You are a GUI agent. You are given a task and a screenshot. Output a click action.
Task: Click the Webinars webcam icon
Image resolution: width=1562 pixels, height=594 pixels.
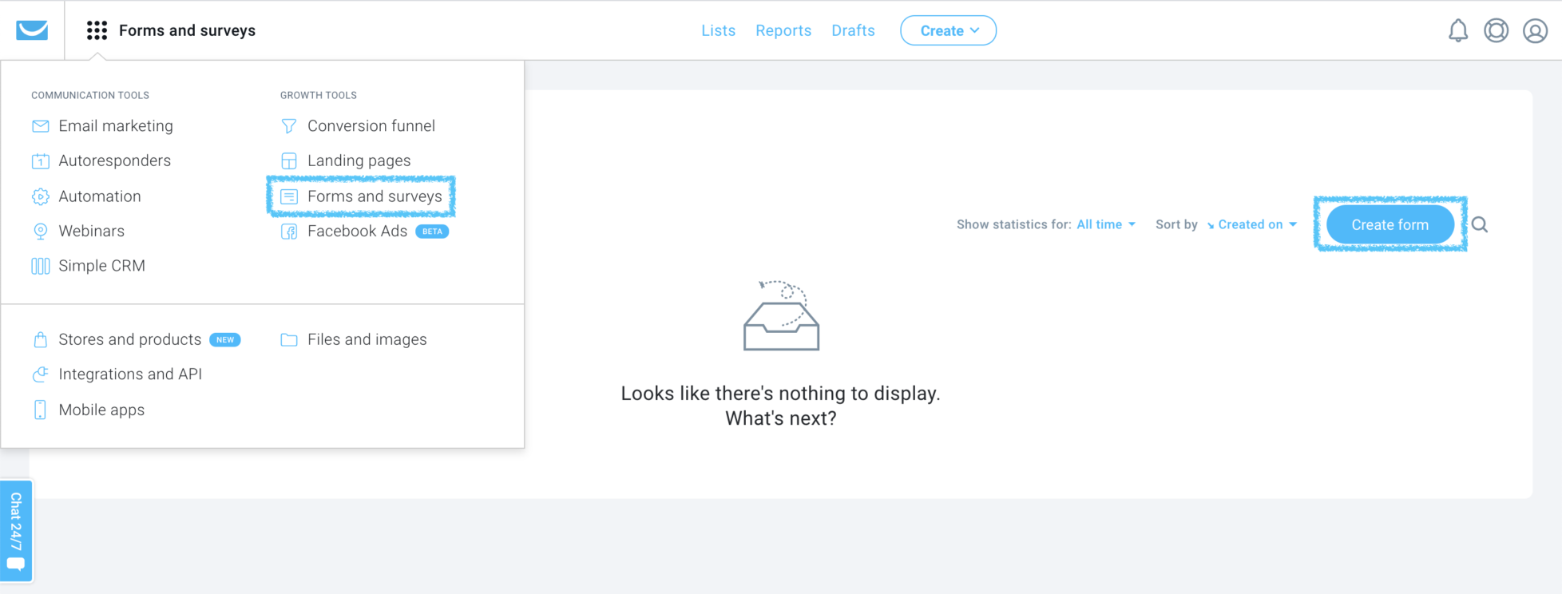tap(41, 232)
